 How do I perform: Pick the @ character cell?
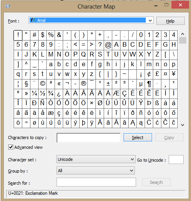[108, 45]
